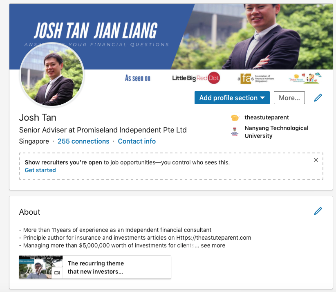Click the More... button
The width and height of the screenshot is (336, 292).
coord(289,98)
